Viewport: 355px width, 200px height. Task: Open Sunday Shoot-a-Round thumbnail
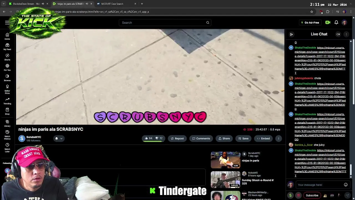click(225, 179)
